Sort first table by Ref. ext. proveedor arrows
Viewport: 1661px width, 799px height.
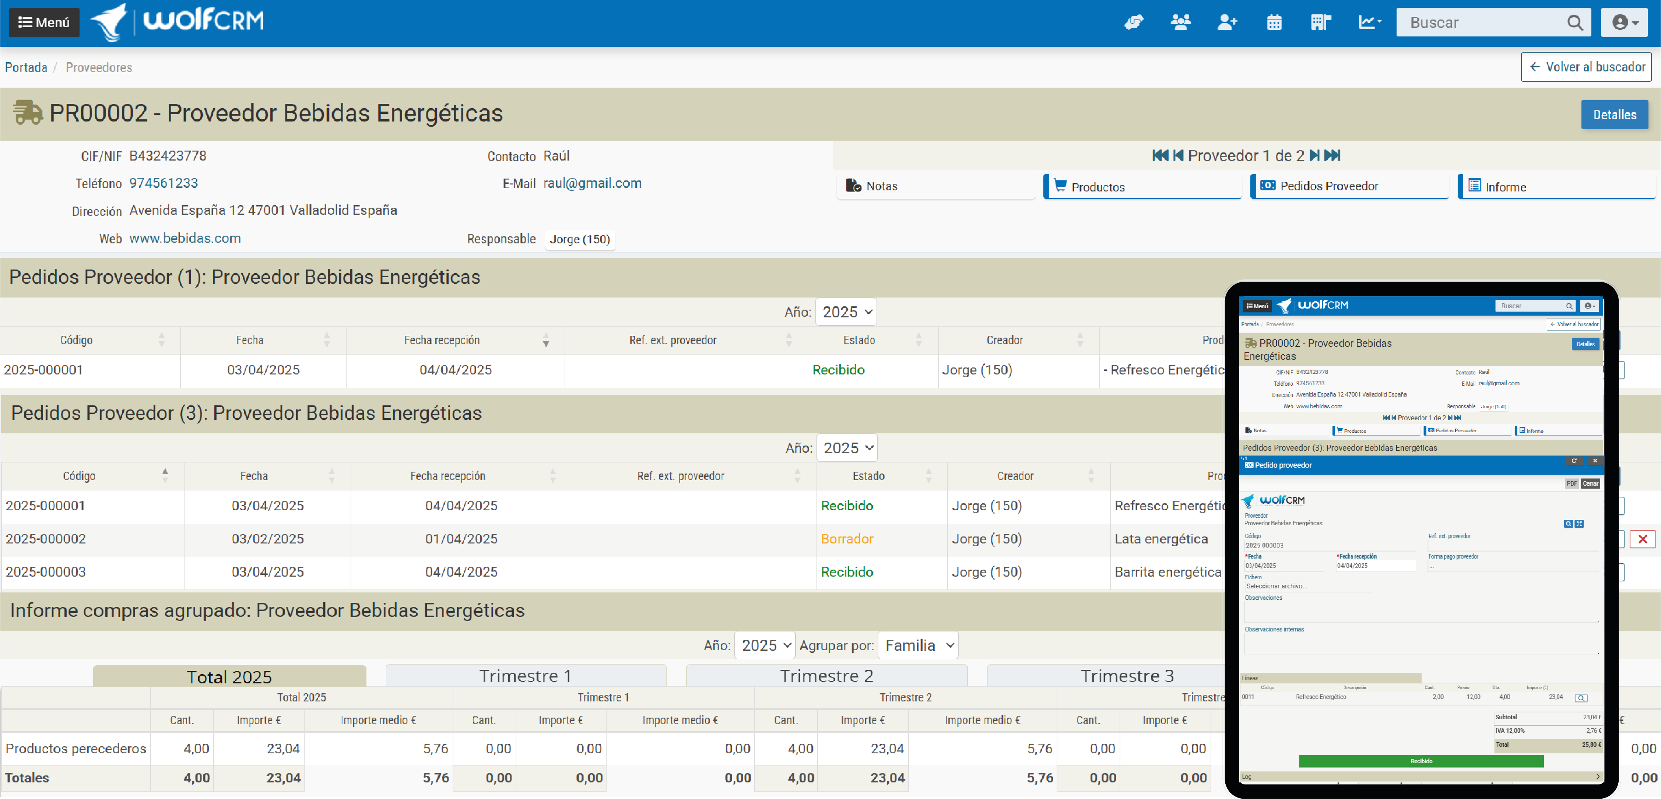(x=789, y=340)
